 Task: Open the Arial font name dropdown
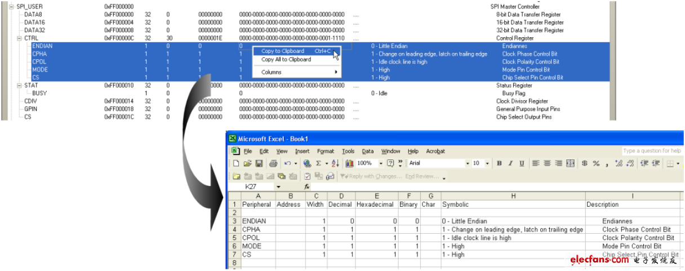(468, 163)
